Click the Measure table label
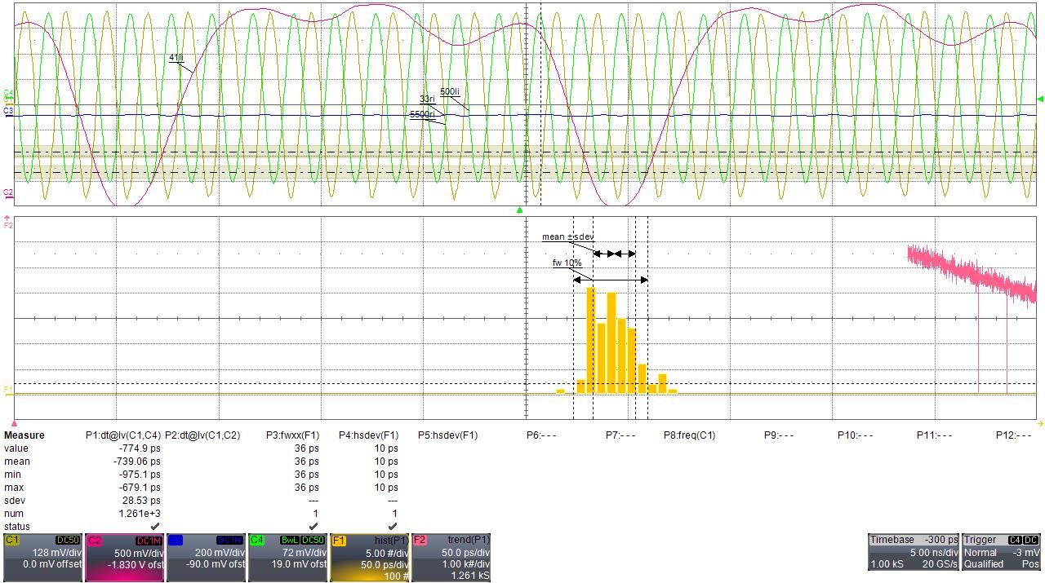The width and height of the screenshot is (1045, 583). [x=24, y=435]
